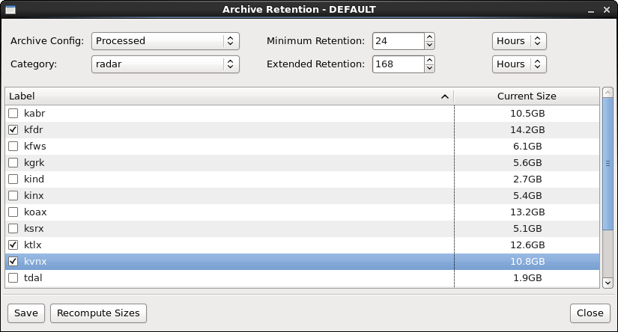Open the Category radar dropdown
The width and height of the screenshot is (618, 332).
click(166, 64)
